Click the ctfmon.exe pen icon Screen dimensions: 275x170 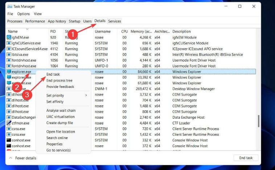[x=9, y=123]
